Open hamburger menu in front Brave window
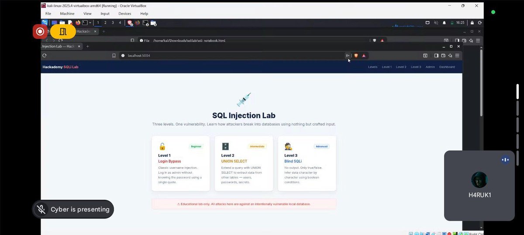Viewport: 524px width, 235px height. point(457,55)
